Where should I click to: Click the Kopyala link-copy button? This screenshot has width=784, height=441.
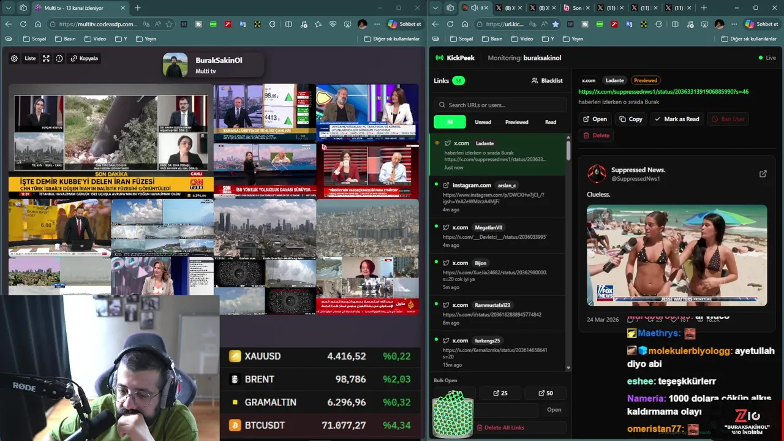click(84, 58)
